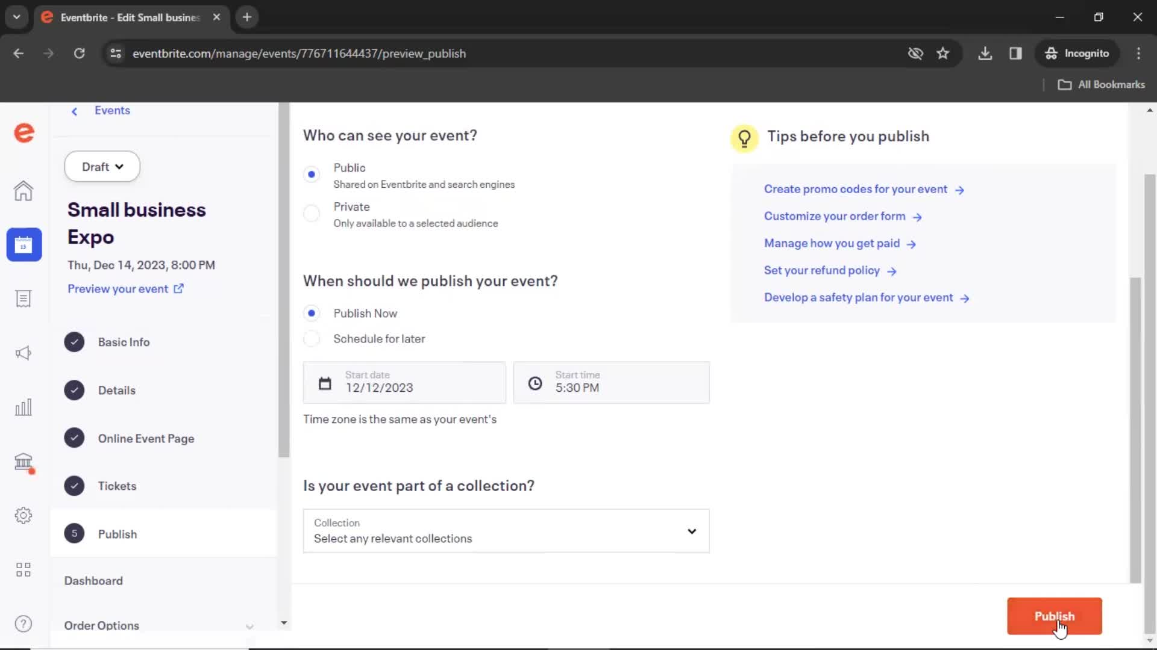Click the building/venue icon in sidebar
Screen dimensions: 1157x650
tap(23, 462)
